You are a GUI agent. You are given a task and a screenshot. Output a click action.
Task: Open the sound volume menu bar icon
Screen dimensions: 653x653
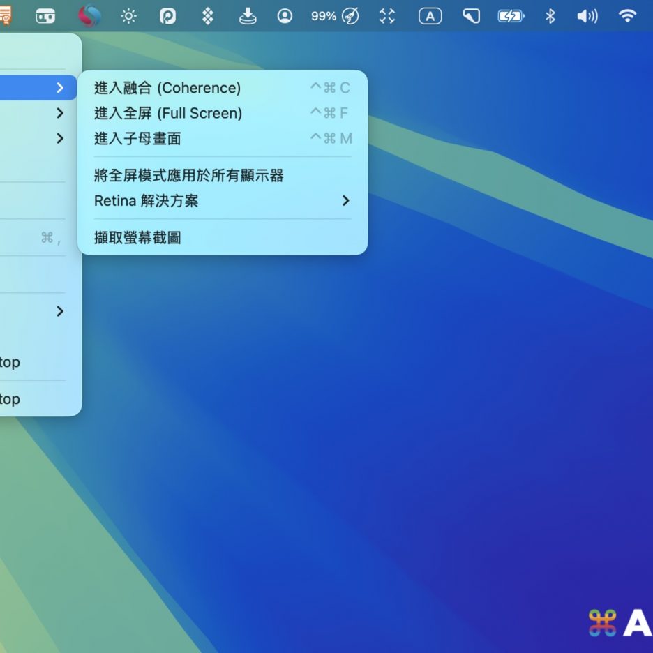pyautogui.click(x=587, y=16)
